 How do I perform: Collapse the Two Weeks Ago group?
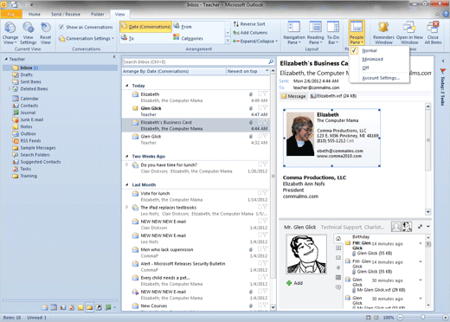pos(127,156)
